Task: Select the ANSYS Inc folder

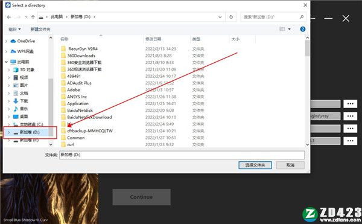Action: pos(77,97)
